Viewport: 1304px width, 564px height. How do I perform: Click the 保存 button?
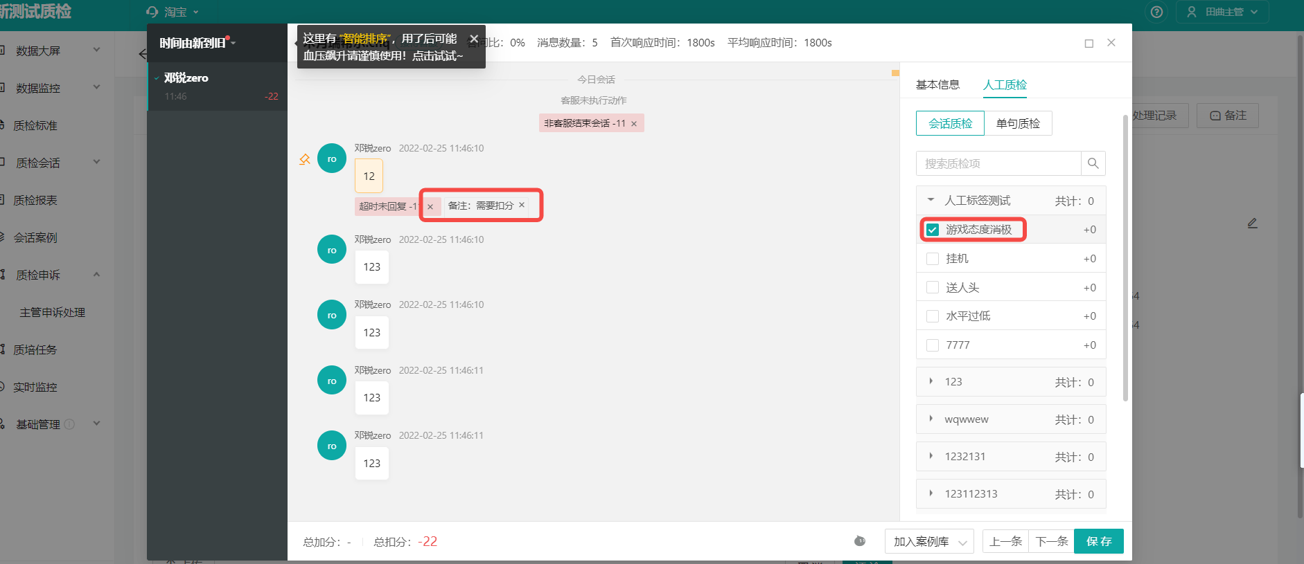point(1099,541)
